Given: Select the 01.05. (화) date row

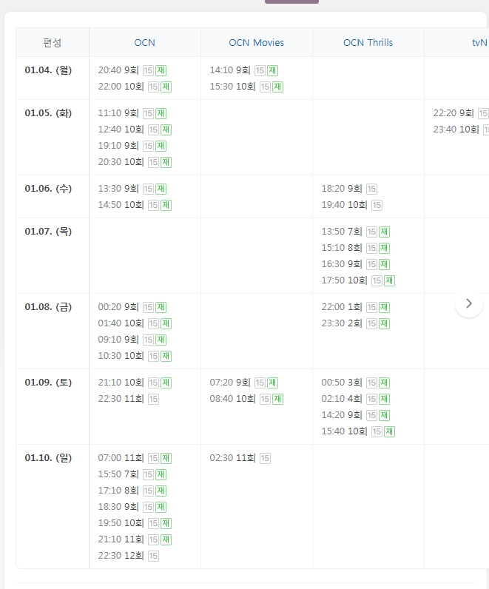Looking at the screenshot, I should coord(48,113).
